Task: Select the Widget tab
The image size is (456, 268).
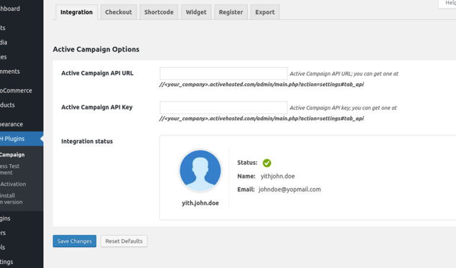Action: click(x=196, y=12)
